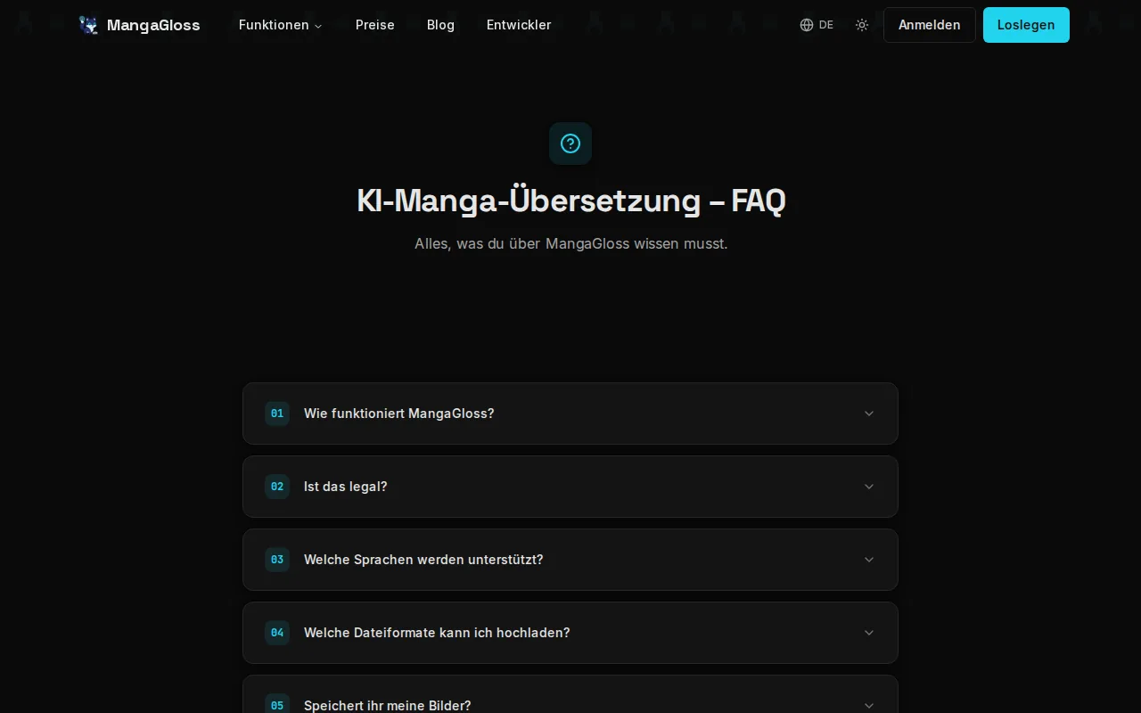Open the Blog page
This screenshot has width=1141, height=713.
click(440, 25)
